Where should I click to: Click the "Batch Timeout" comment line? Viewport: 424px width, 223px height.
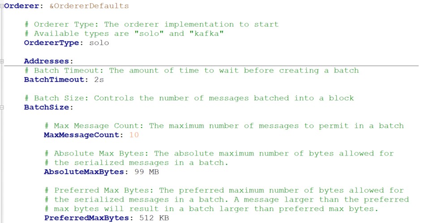click(x=192, y=71)
